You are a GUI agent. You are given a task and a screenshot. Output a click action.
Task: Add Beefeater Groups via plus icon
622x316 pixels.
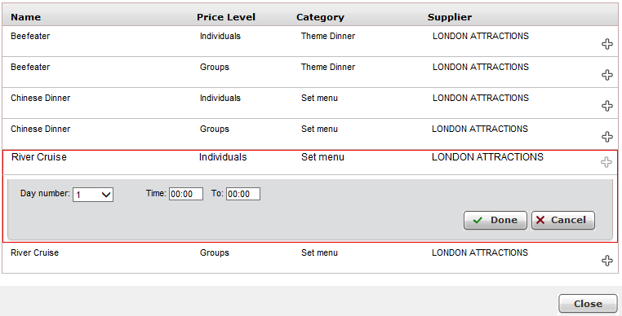pyautogui.click(x=607, y=75)
